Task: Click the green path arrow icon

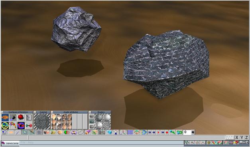Action: (172, 132)
